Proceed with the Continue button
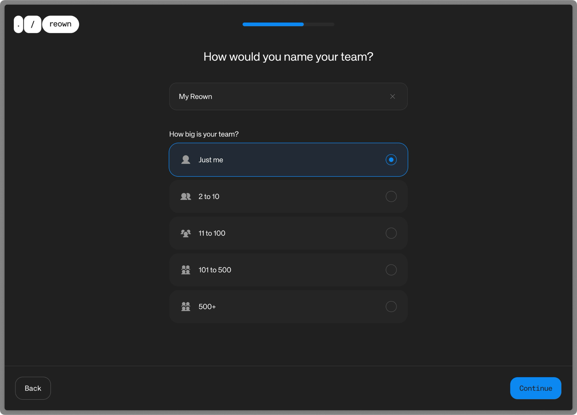 (535, 388)
